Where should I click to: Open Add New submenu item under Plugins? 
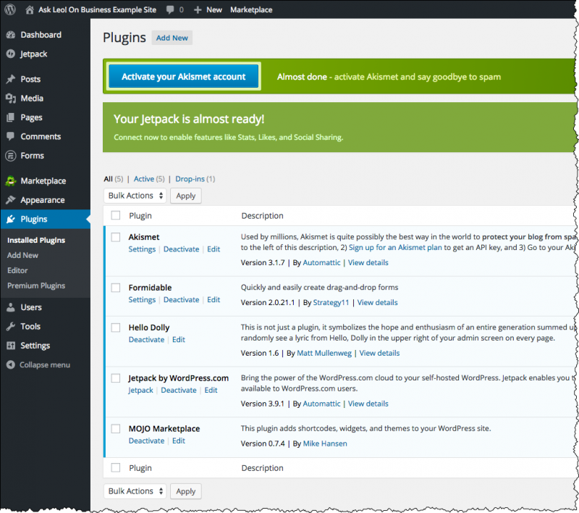tap(22, 255)
